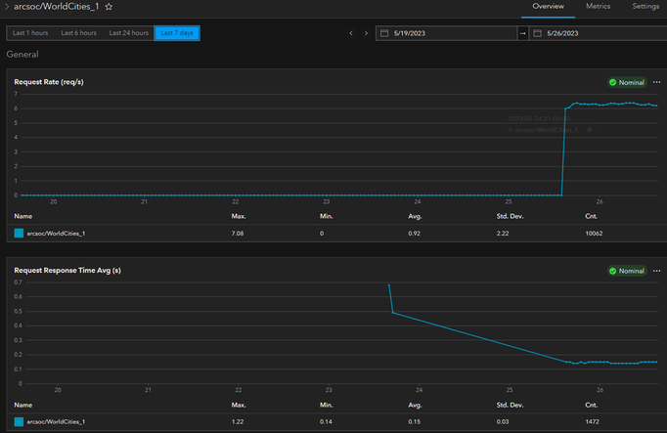This screenshot has height=433, width=667.
Task: Switch to the Settings tab
Action: pos(645,7)
